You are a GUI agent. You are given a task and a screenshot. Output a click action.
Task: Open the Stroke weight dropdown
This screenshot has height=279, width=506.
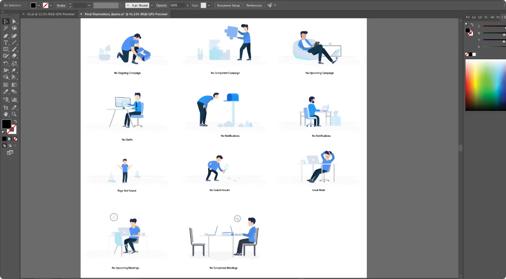89,6
